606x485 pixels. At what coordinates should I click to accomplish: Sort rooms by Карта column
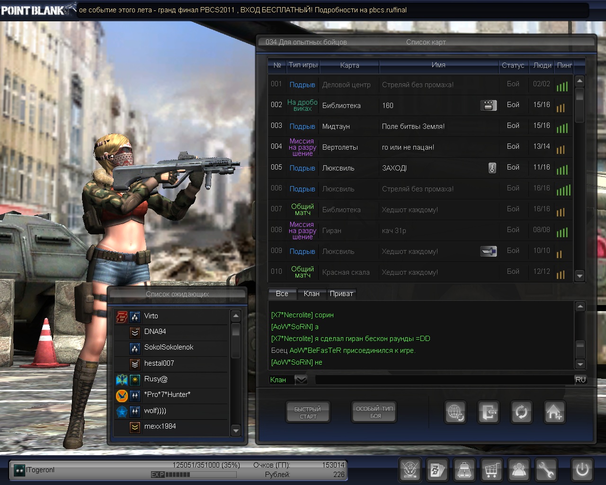350,65
